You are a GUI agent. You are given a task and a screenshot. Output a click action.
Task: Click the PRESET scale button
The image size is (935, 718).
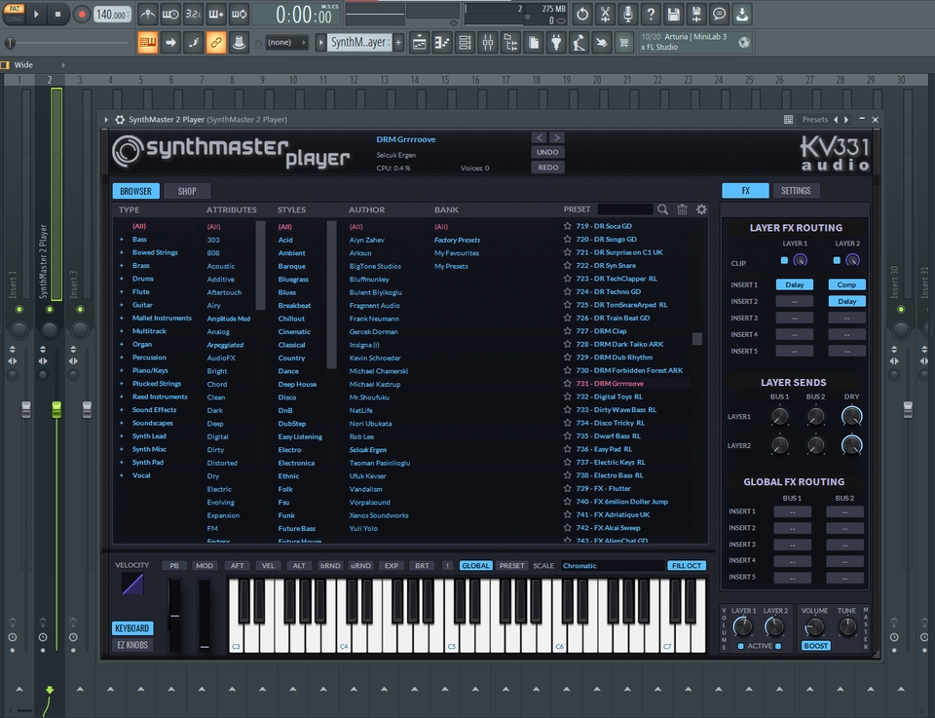click(511, 565)
